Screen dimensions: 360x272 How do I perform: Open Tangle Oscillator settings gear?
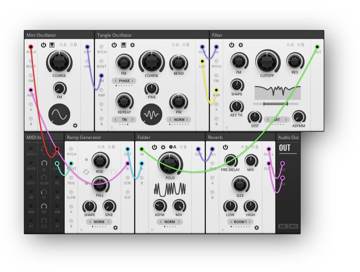[132, 45]
